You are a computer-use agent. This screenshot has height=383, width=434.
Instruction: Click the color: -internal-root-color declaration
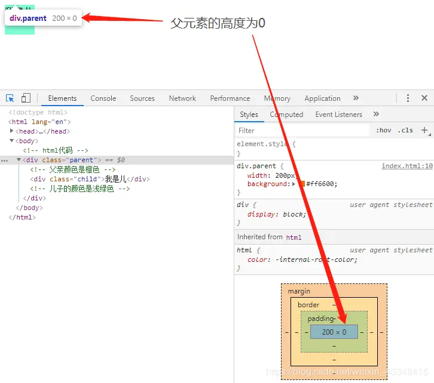tap(302, 260)
